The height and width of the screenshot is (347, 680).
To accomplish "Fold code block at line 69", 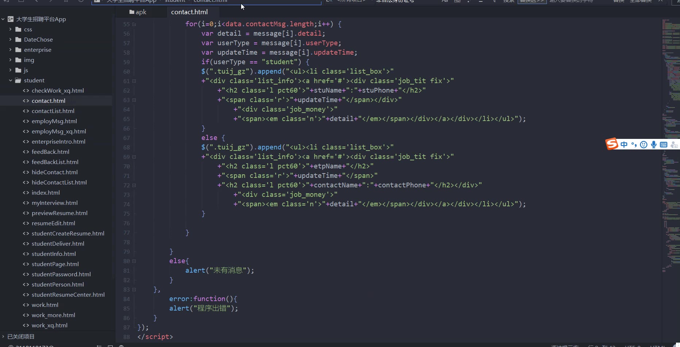I will pos(134,157).
